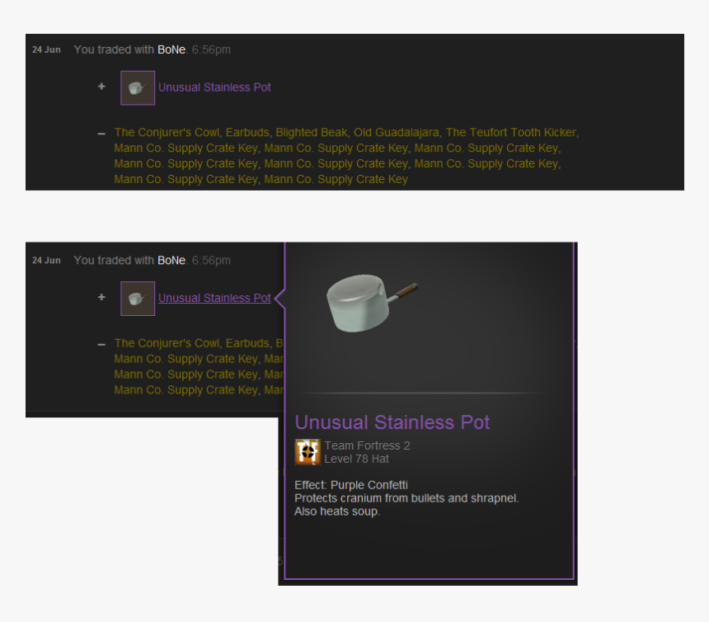This screenshot has width=709, height=622.
Task: Click the 24 Jun date in lower trade entry
Action: click(x=46, y=261)
